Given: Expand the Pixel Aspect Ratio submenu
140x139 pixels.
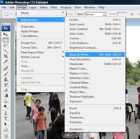Looking at the screenshot, I should [41, 52].
